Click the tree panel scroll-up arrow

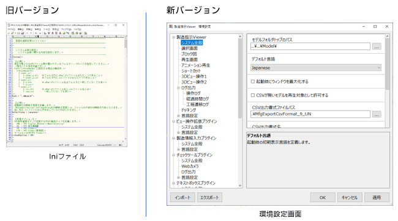[x=240, y=37]
